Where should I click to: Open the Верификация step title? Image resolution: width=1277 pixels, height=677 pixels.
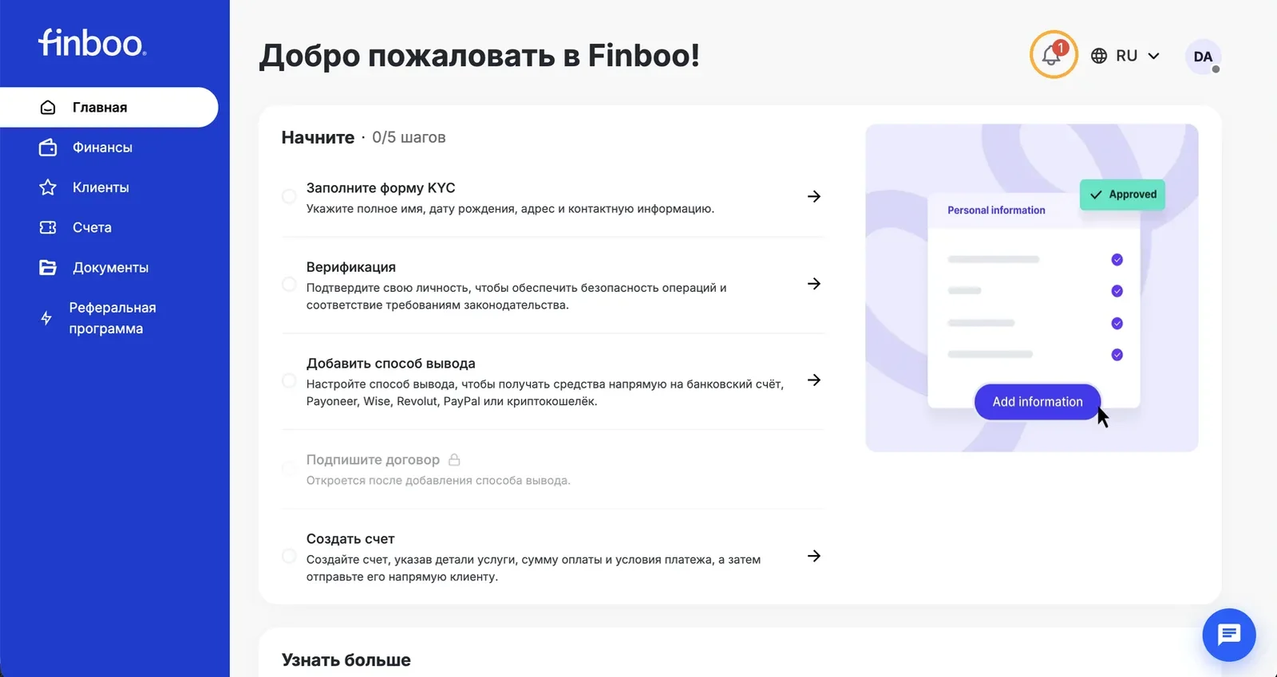[351, 267]
